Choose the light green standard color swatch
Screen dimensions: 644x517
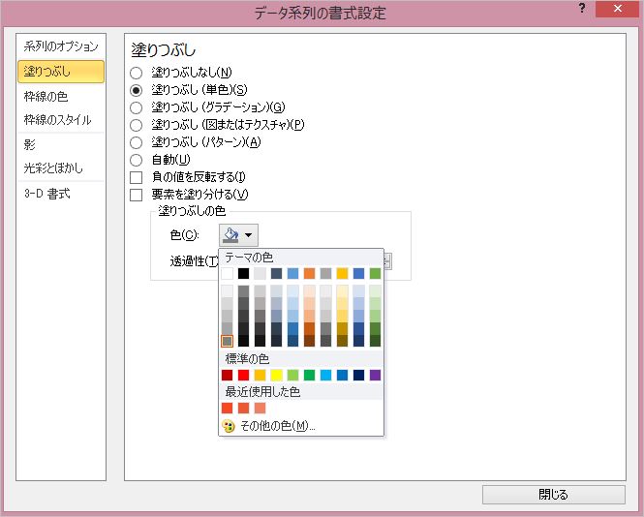tap(292, 375)
